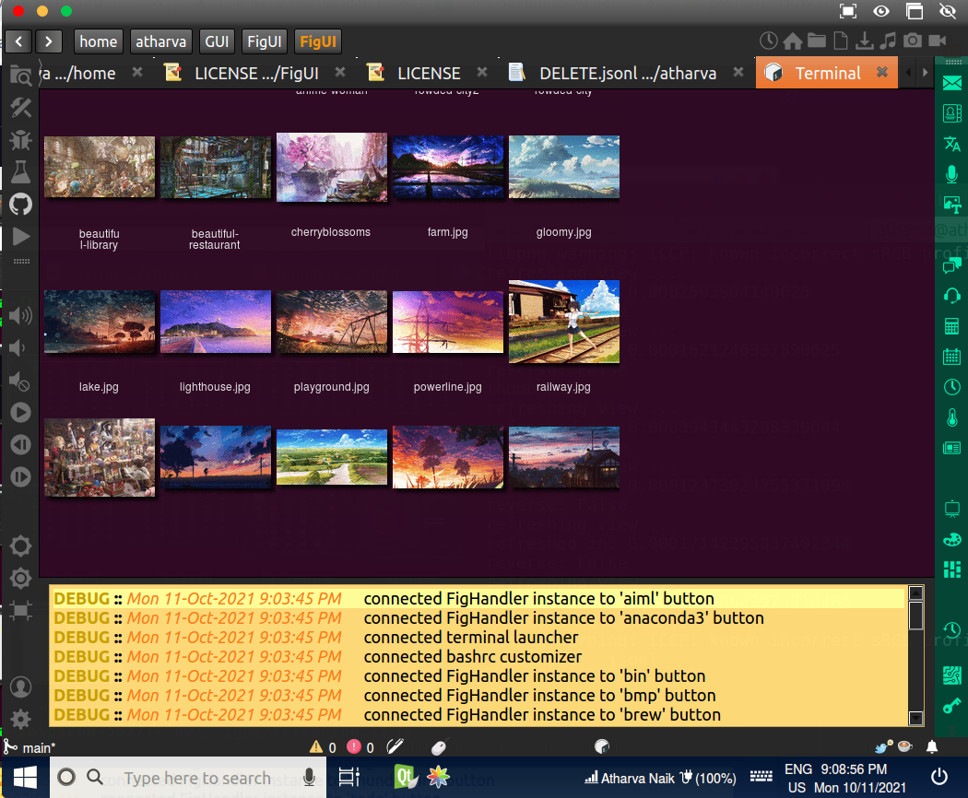The height and width of the screenshot is (798, 968).
Task: Open the headset support icon
Action: [x=952, y=296]
